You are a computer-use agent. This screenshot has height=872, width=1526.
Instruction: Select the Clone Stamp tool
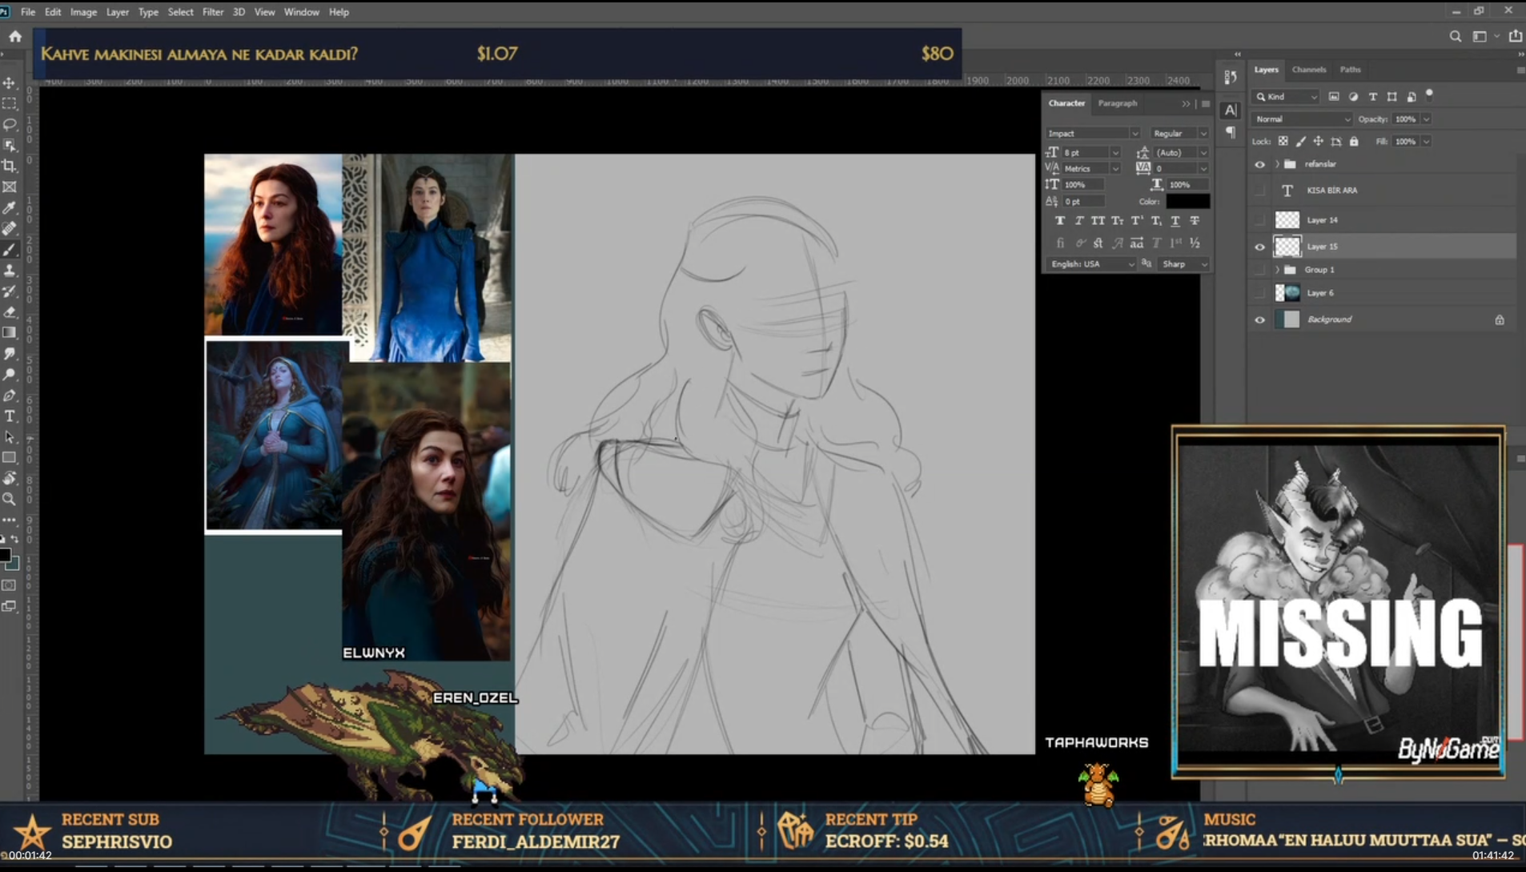10,270
